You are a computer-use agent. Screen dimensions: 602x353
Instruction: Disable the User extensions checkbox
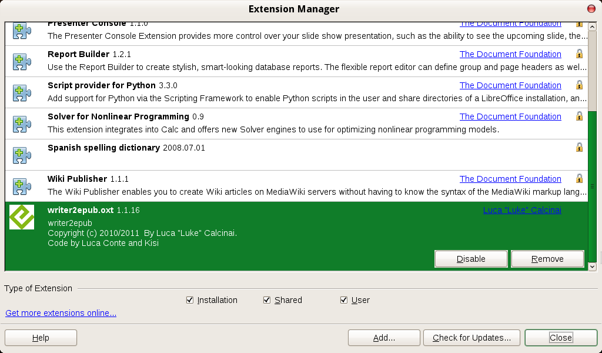click(x=344, y=299)
